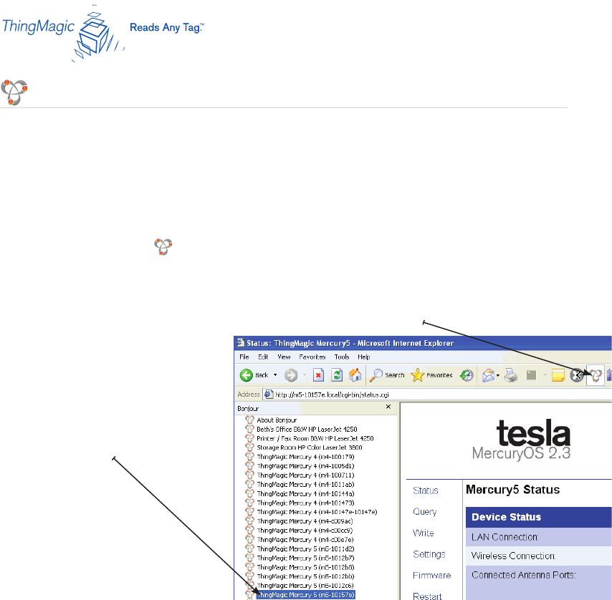612x600 pixels.
Task: Select About Bonjour in the list
Action: click(277, 420)
